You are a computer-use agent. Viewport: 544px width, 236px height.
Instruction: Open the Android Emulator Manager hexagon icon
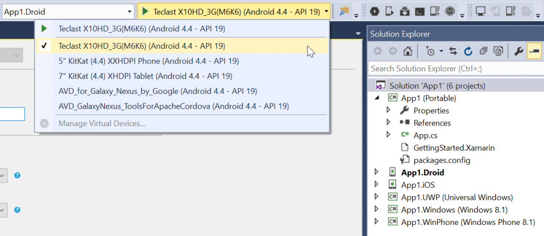pos(373,12)
